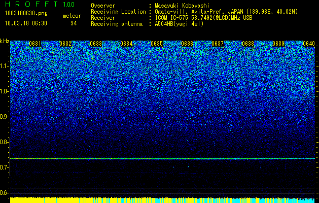Click the meteor label

[72, 16]
